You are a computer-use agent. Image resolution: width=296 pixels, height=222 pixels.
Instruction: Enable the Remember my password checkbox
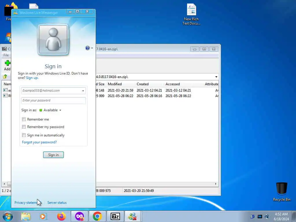24,127
